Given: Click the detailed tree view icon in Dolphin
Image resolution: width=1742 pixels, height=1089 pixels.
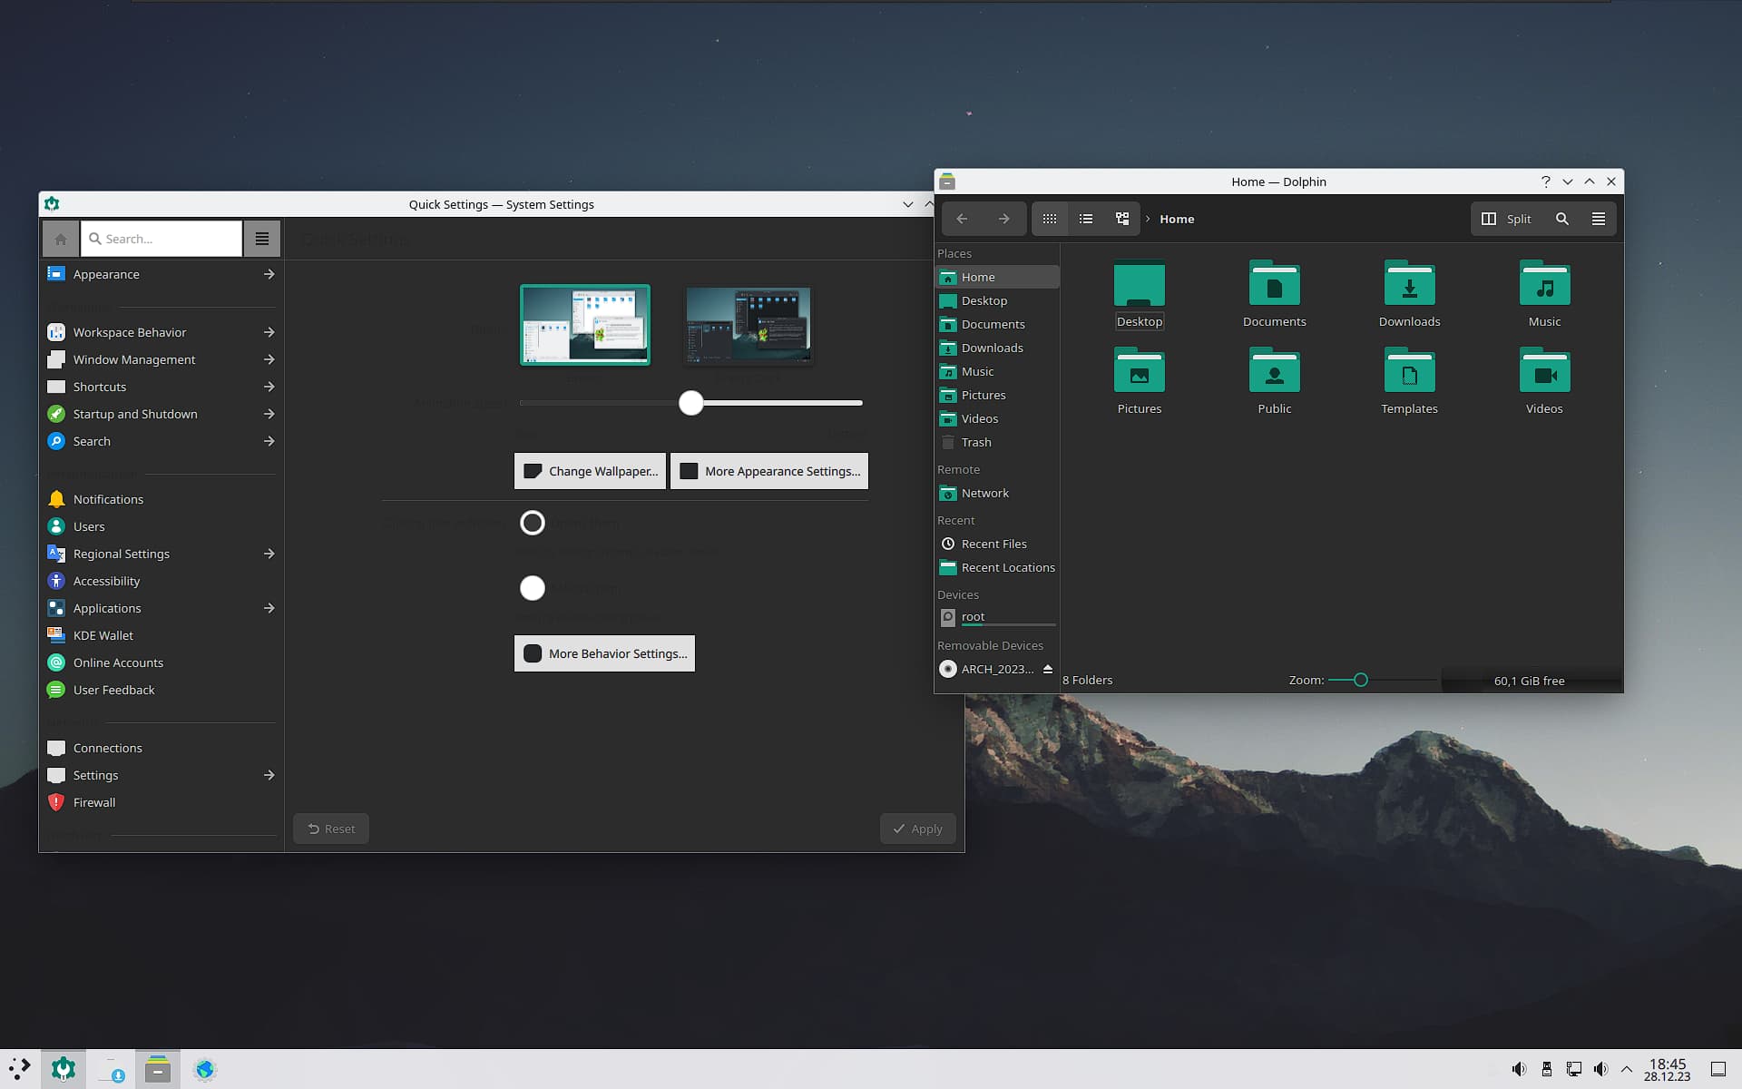Looking at the screenshot, I should 1121,219.
